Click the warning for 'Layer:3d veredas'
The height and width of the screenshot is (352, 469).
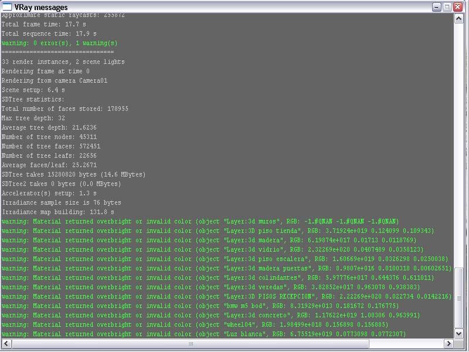211,287
